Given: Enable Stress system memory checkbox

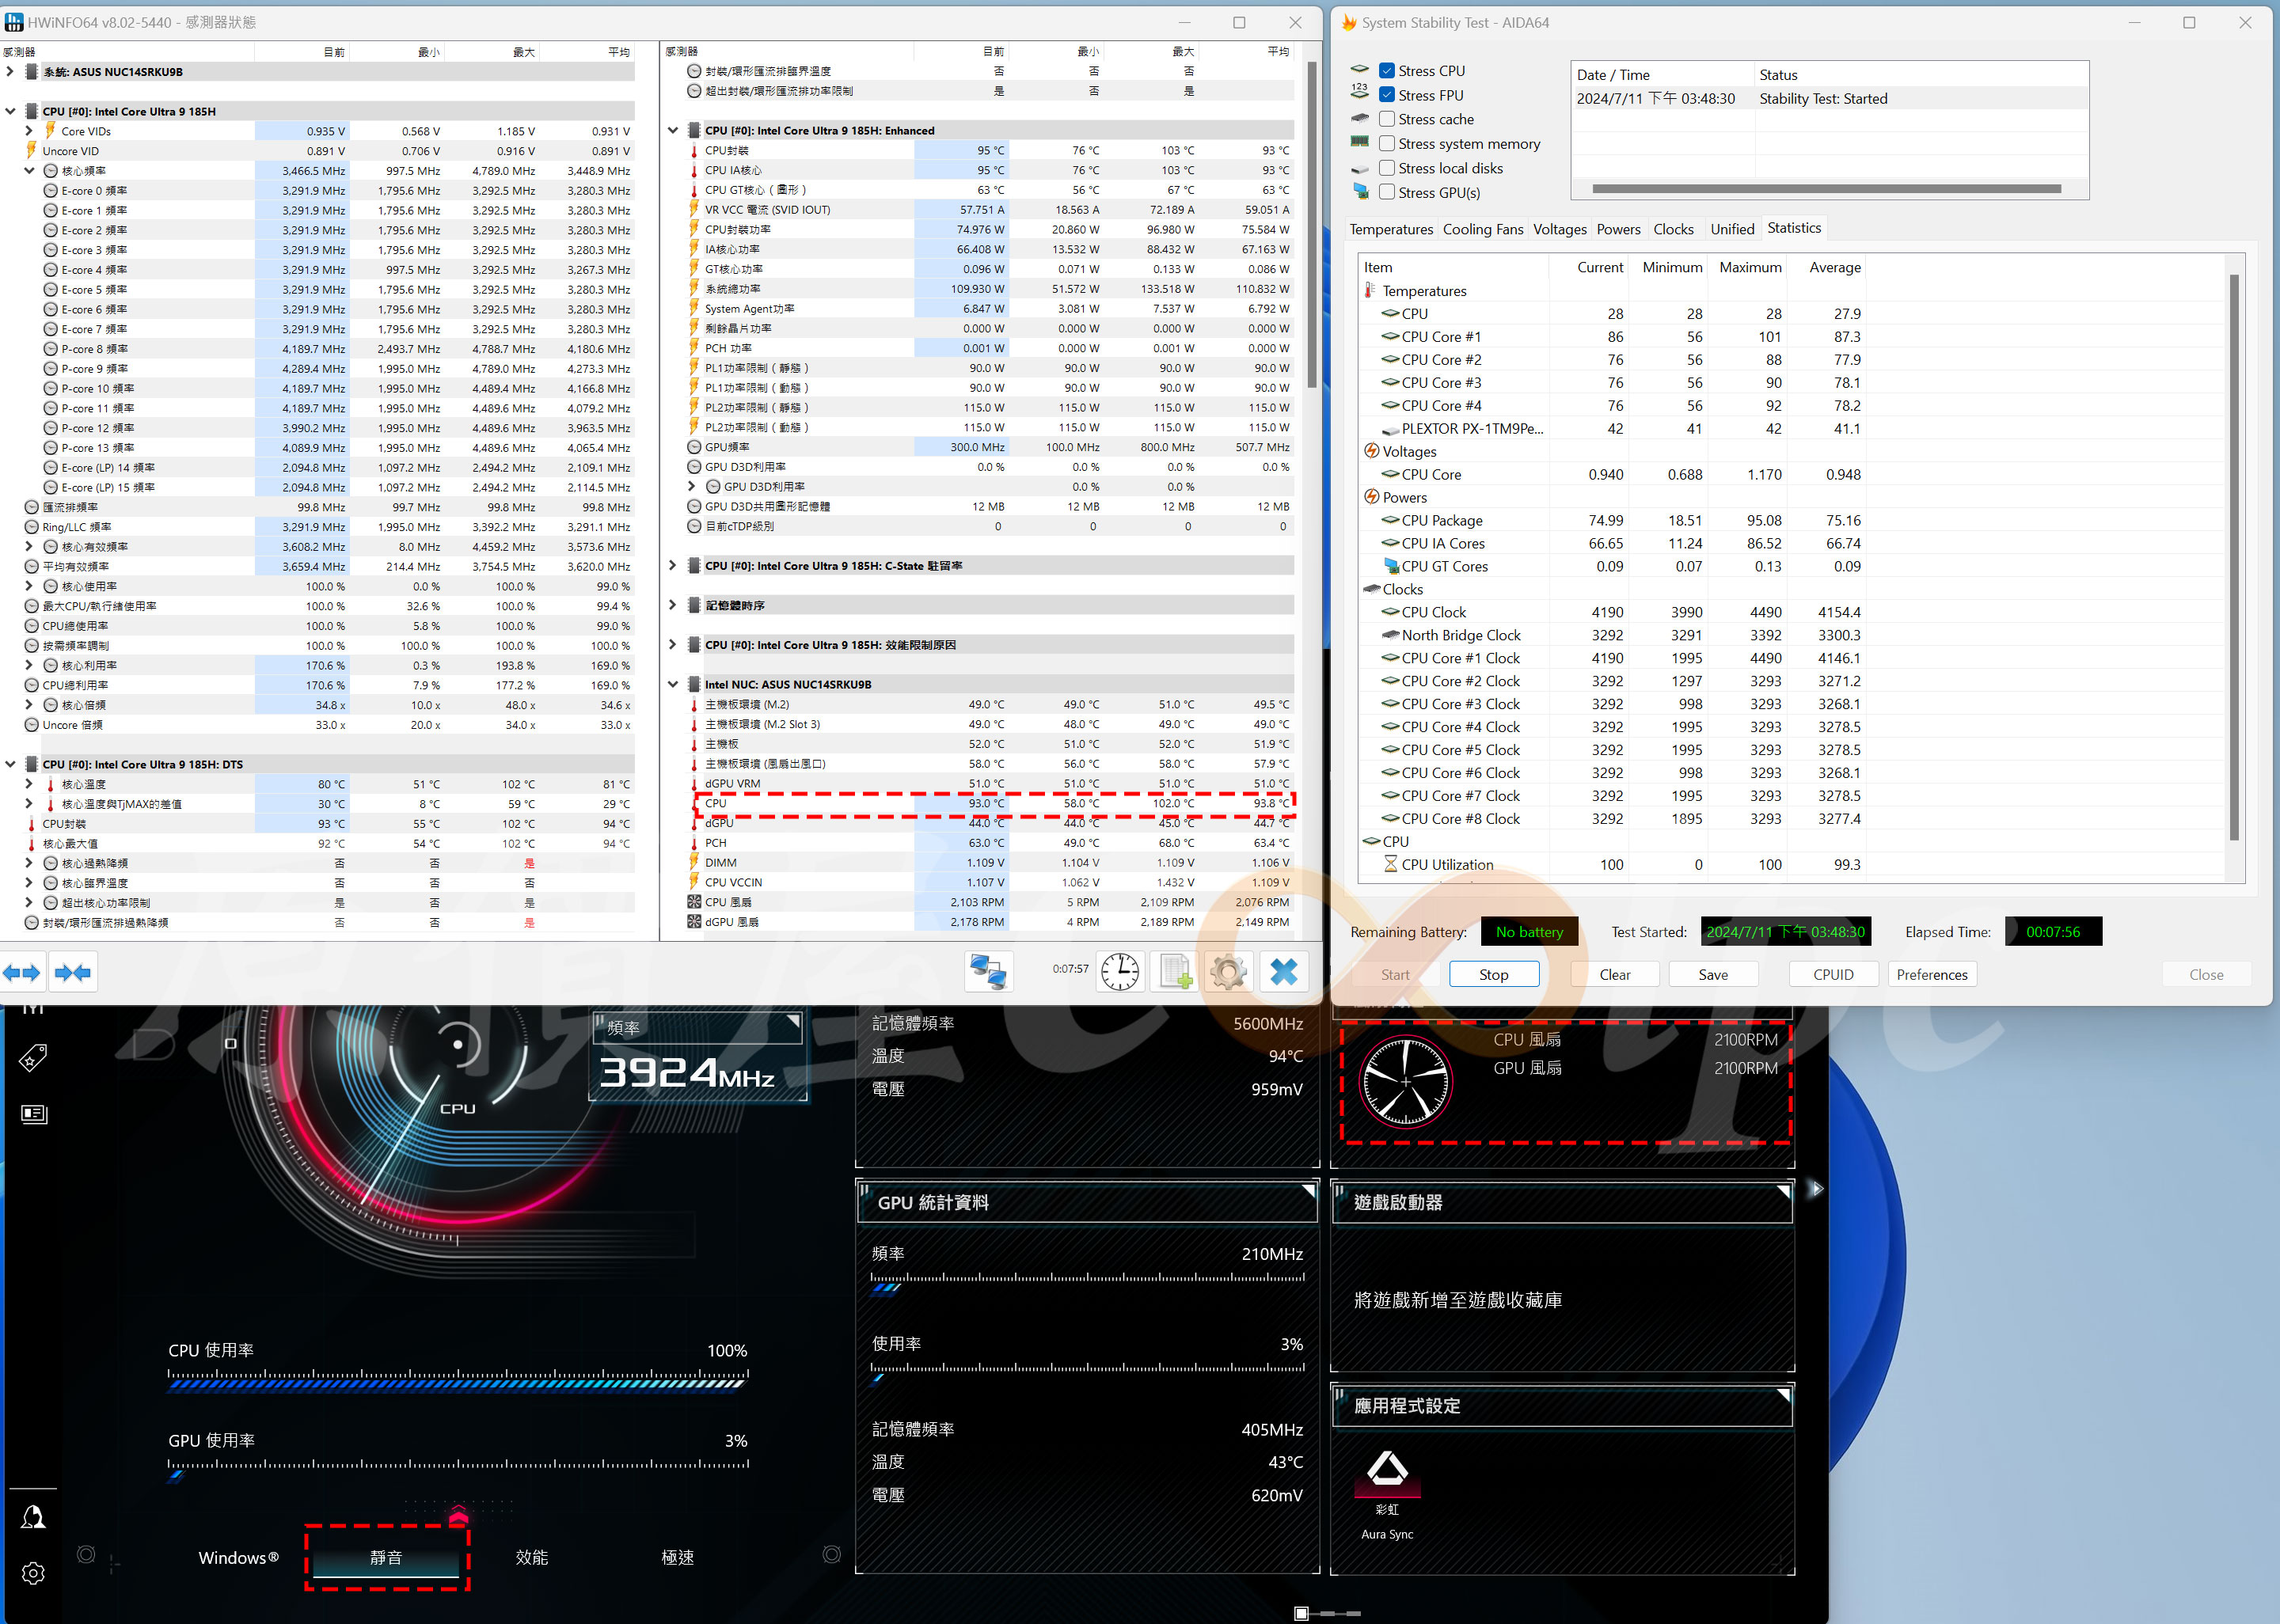Looking at the screenshot, I should point(1387,144).
